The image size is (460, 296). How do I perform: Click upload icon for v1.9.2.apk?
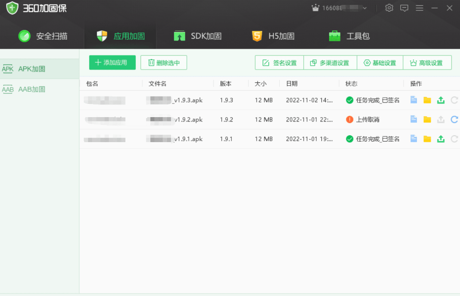click(440, 120)
